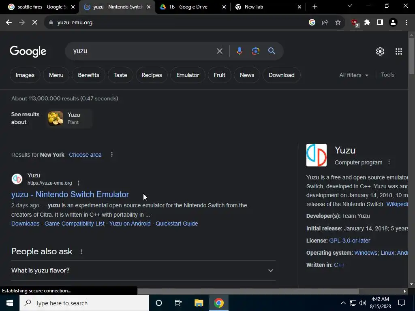The image size is (415, 311).
Task: Open Chrome's three-dot menu
Action: coord(406,23)
